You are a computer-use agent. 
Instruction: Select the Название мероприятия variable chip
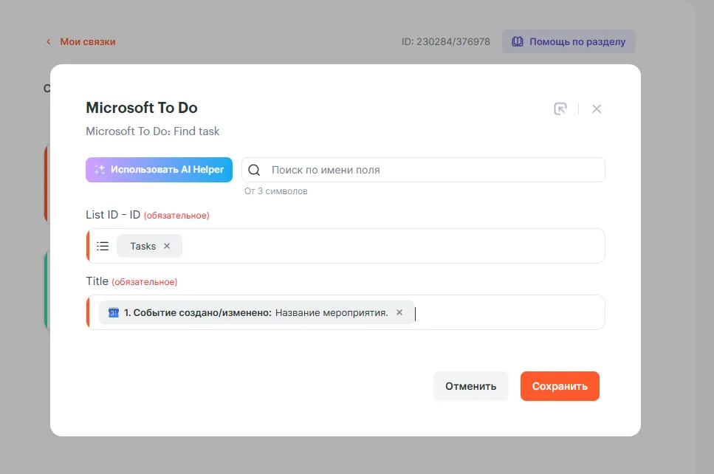(x=251, y=312)
